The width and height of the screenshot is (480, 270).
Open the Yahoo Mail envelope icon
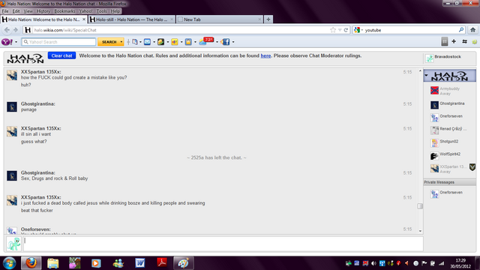147,42
